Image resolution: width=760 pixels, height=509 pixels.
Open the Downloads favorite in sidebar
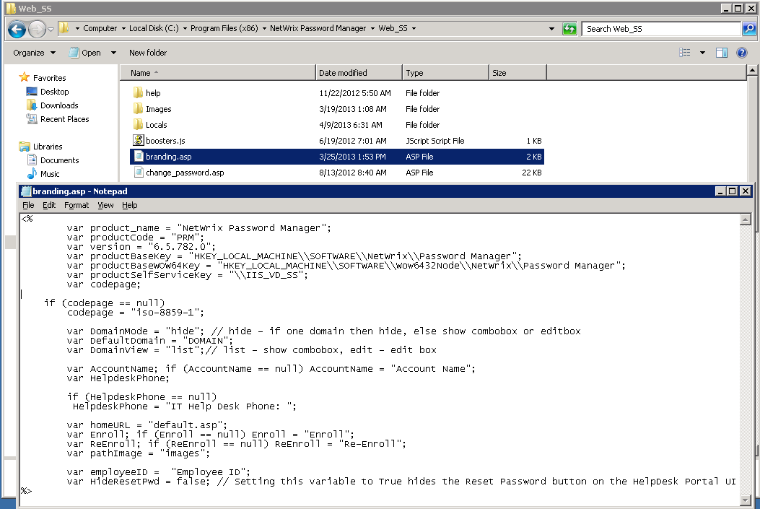[58, 105]
